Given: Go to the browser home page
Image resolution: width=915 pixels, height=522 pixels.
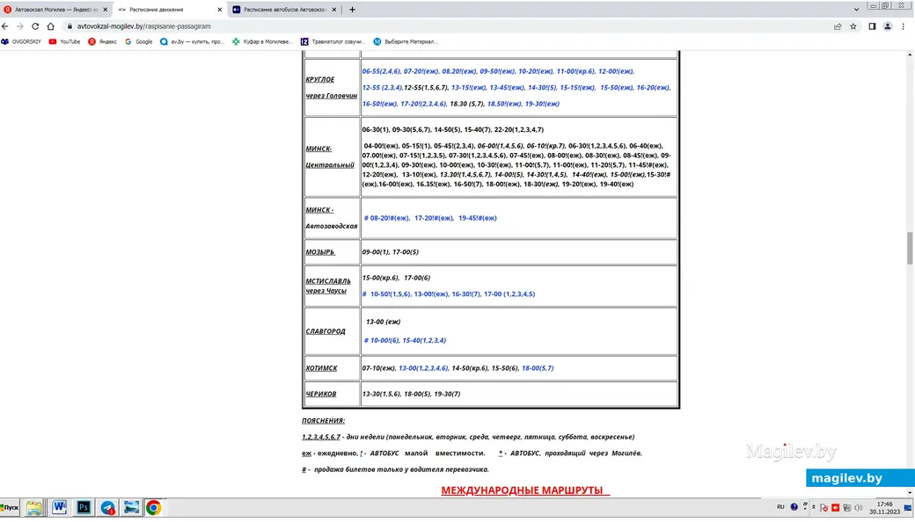Looking at the screenshot, I should [x=48, y=26].
